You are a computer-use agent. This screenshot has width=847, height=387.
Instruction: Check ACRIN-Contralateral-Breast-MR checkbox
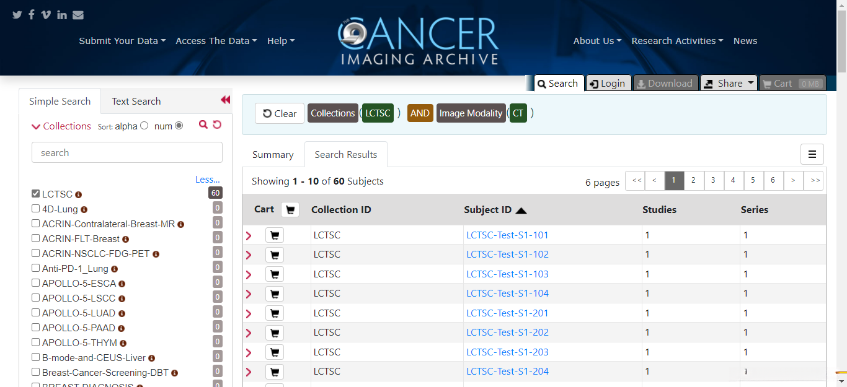click(36, 224)
